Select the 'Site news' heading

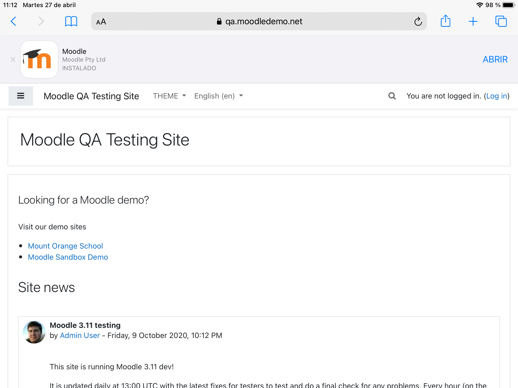(x=47, y=287)
